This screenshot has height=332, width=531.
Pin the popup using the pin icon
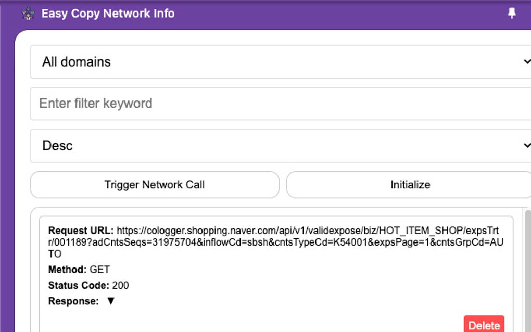pyautogui.click(x=512, y=14)
